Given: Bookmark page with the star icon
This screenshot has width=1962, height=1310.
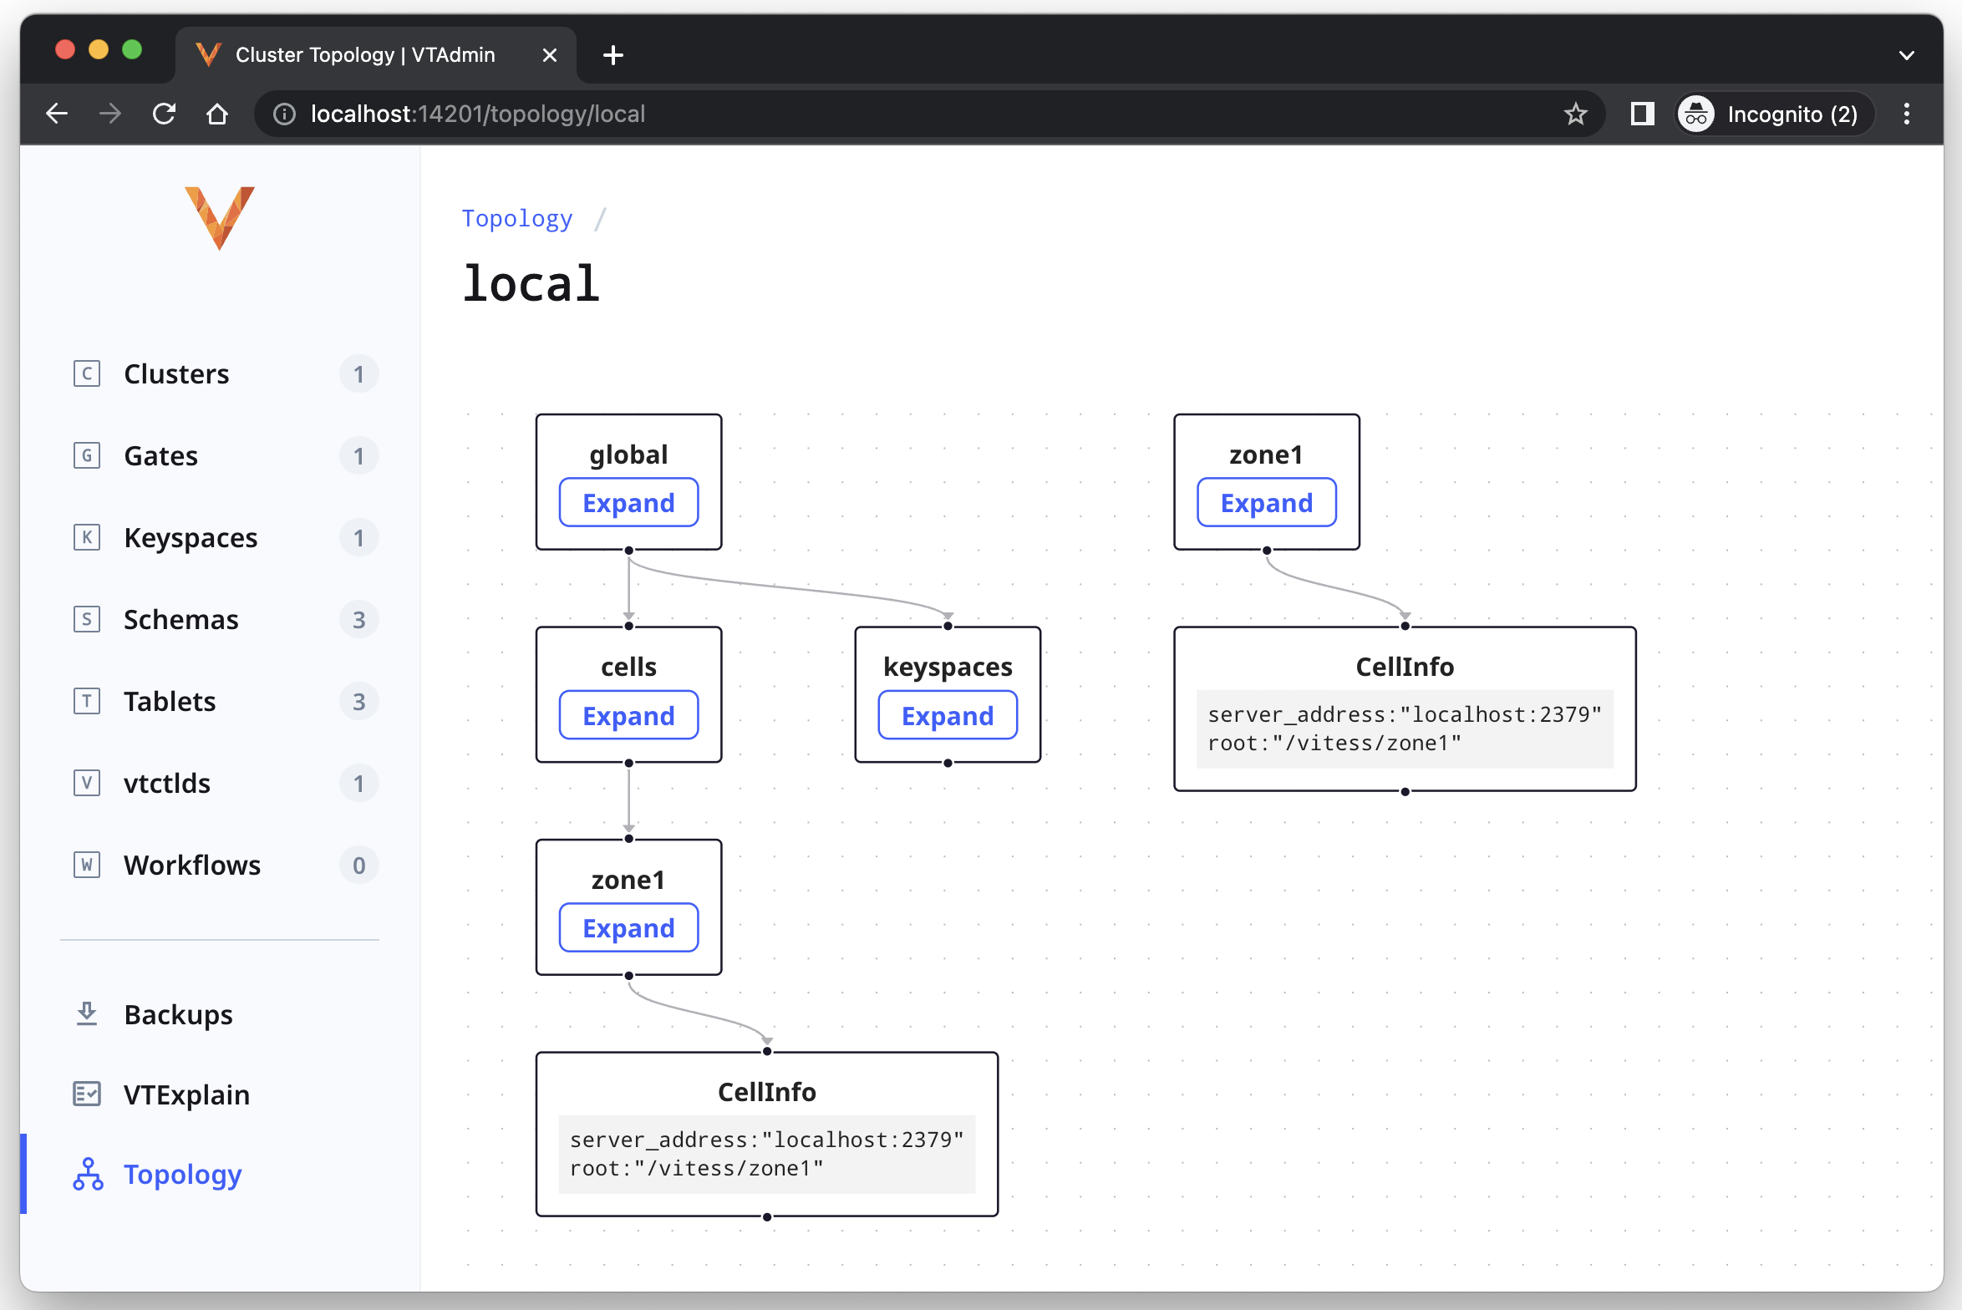Looking at the screenshot, I should click(1575, 114).
